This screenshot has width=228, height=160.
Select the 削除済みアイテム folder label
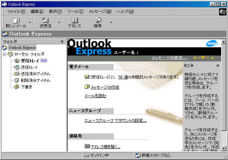tap(35, 80)
